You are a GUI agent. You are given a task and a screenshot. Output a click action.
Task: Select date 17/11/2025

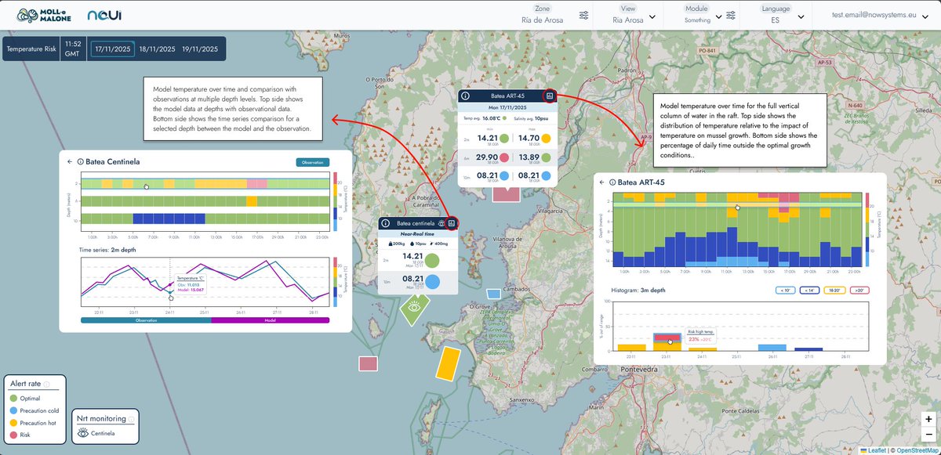click(x=114, y=49)
